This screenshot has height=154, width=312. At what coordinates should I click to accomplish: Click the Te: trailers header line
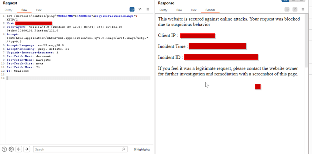[x=18, y=71]
